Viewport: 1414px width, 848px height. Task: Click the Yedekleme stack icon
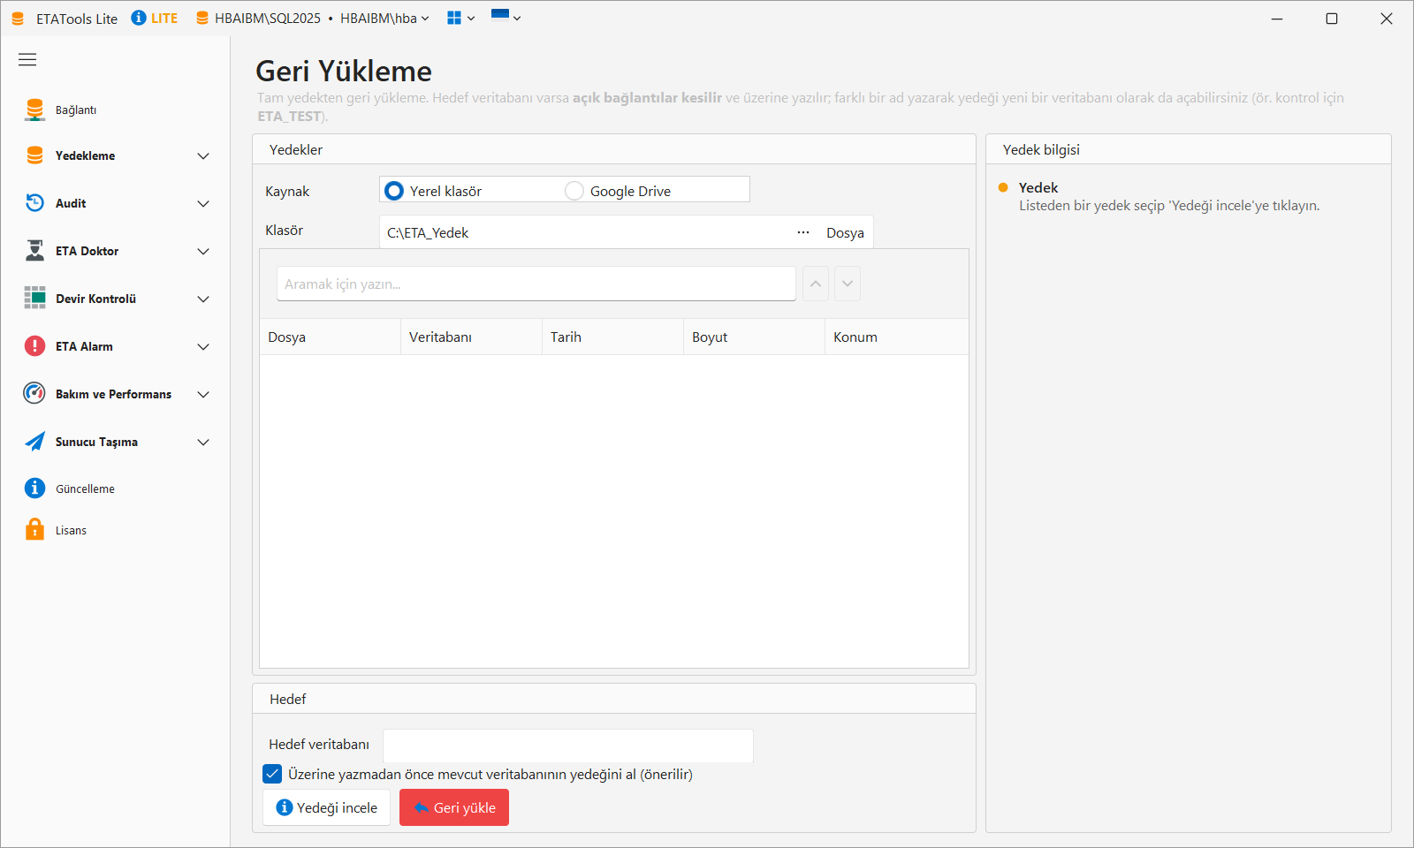click(34, 155)
